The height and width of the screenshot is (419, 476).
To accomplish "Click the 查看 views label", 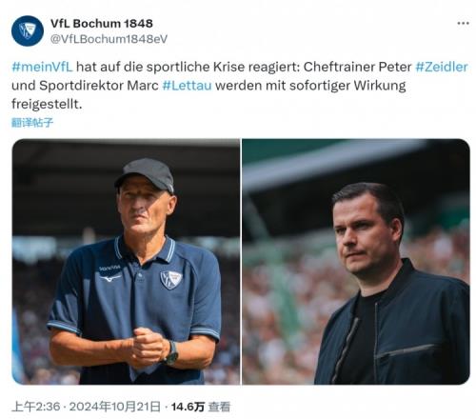I will point(219,407).
